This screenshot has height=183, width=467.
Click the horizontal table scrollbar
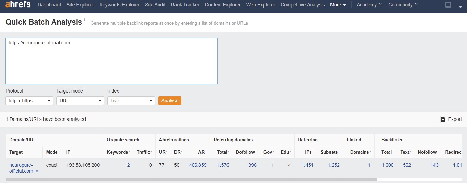191,179
